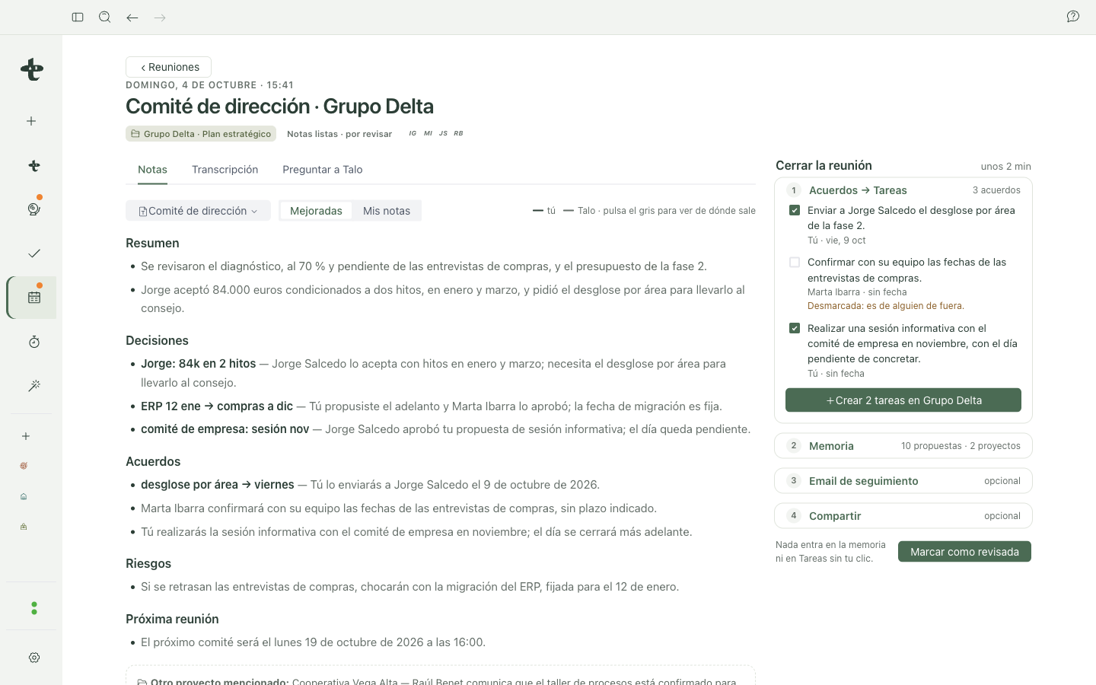Switch to Mejoradas notes view

316,211
